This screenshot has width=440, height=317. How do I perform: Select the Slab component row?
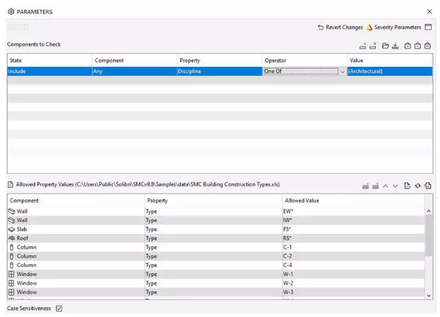click(x=216, y=229)
